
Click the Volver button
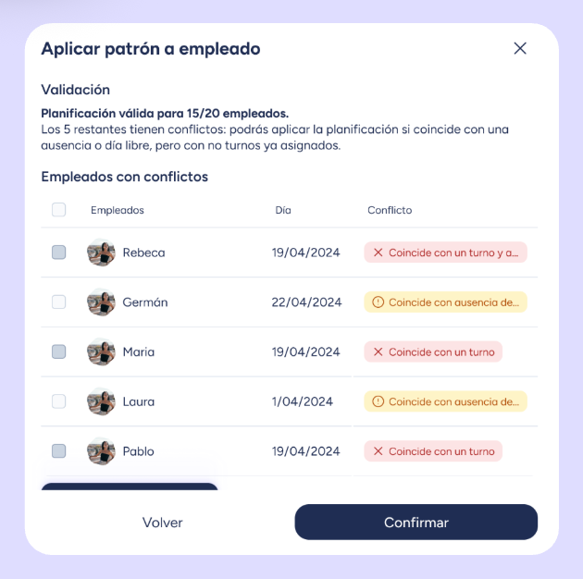tap(163, 523)
